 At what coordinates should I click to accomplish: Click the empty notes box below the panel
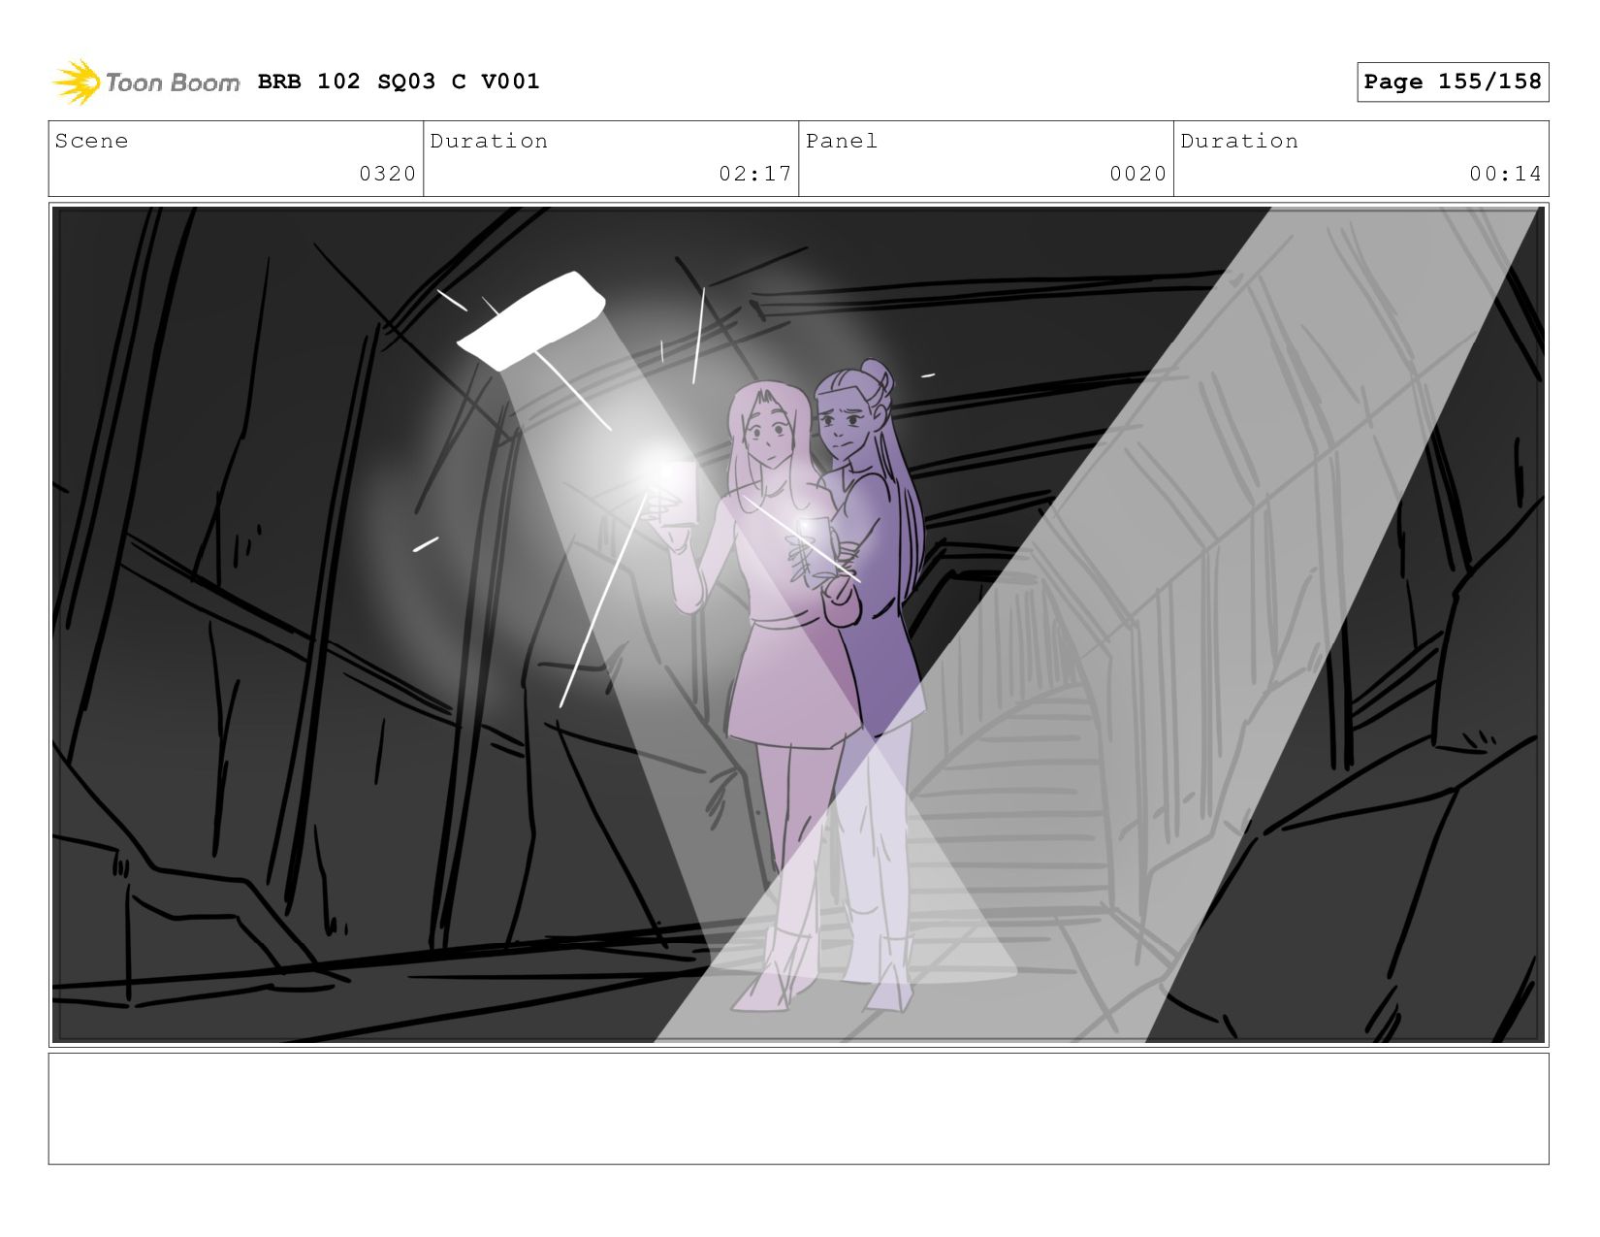tap(798, 1109)
